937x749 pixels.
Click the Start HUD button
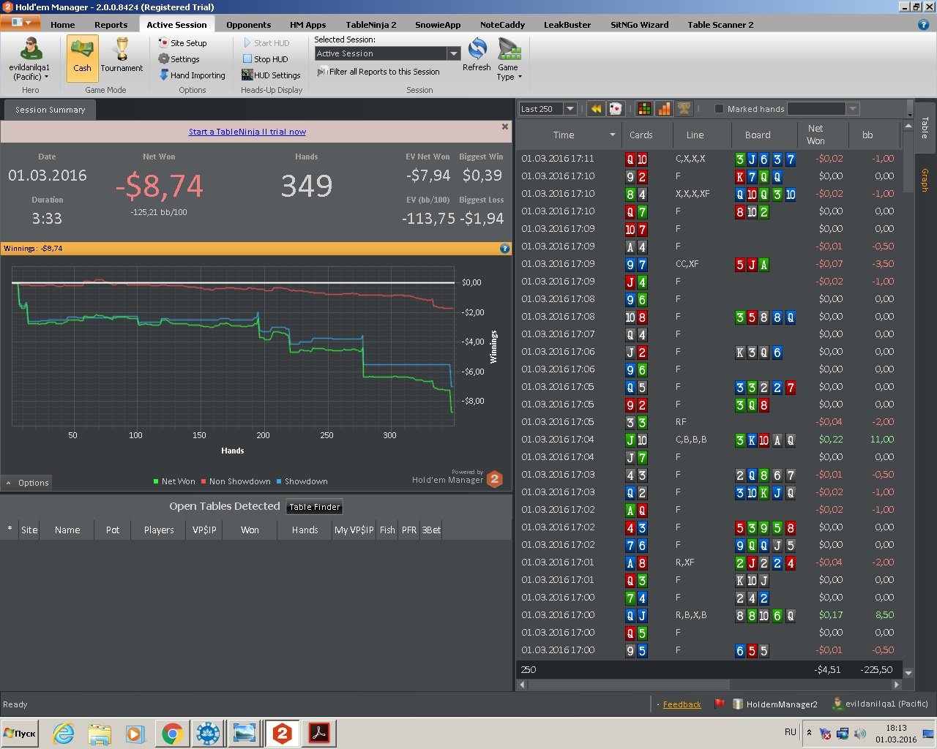click(266, 43)
